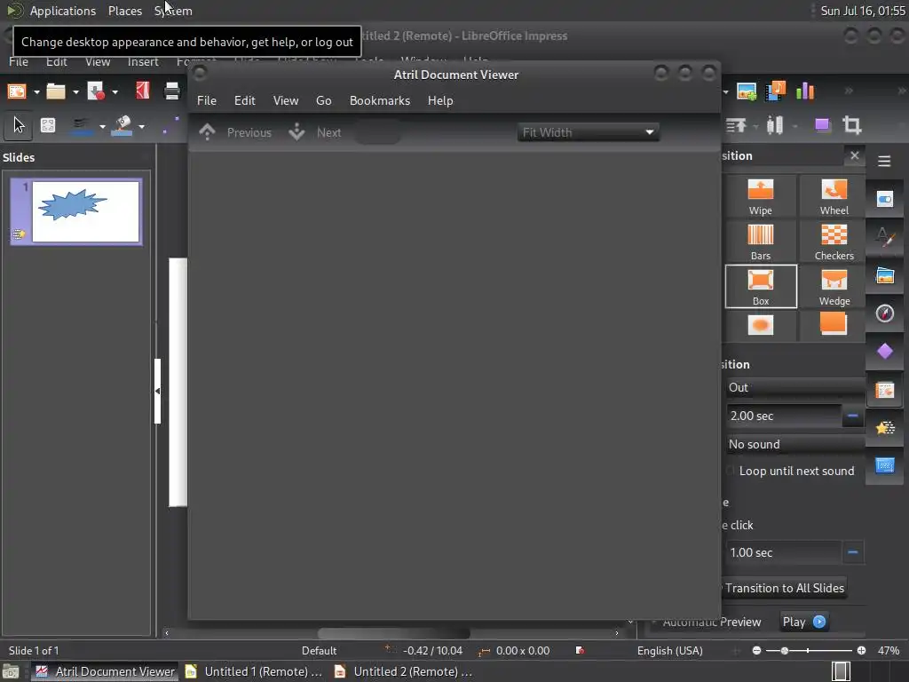
Task: Open Atril's Edit menu
Action: 245,101
